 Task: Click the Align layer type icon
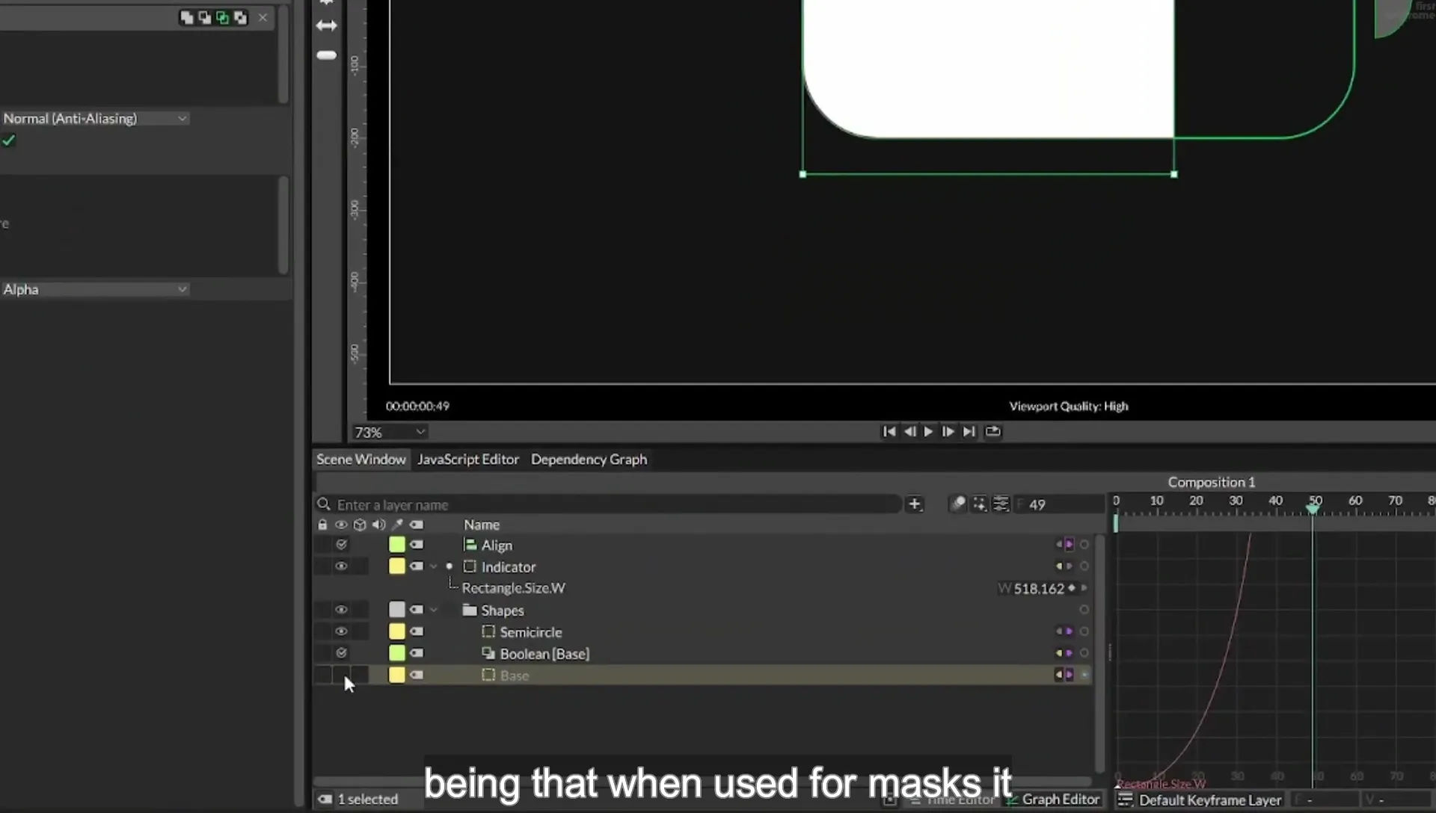point(470,545)
